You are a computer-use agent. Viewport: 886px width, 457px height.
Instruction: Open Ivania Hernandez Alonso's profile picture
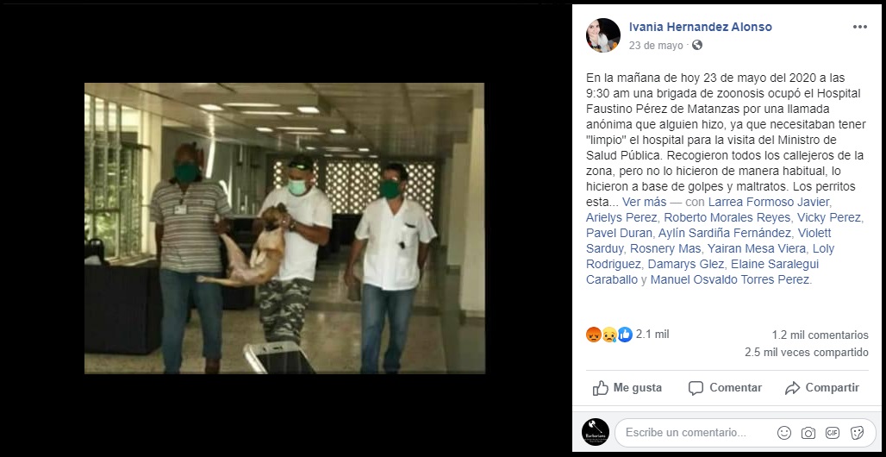tap(603, 35)
